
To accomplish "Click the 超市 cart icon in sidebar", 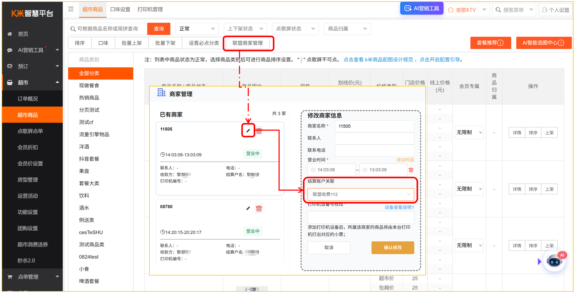I will 10,82.
